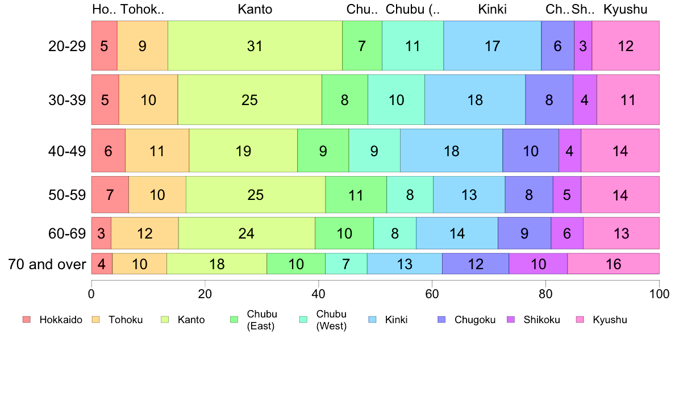The height and width of the screenshot is (418, 675).
Task: Select Hokkaido segment in 50-59 row
Action: [x=110, y=195]
